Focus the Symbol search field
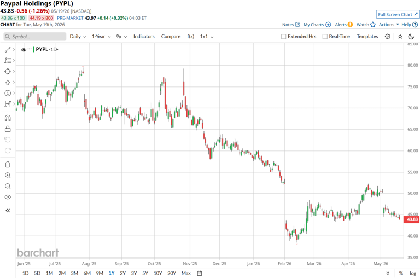Screen dimensions: 420x278 [x=35, y=37]
